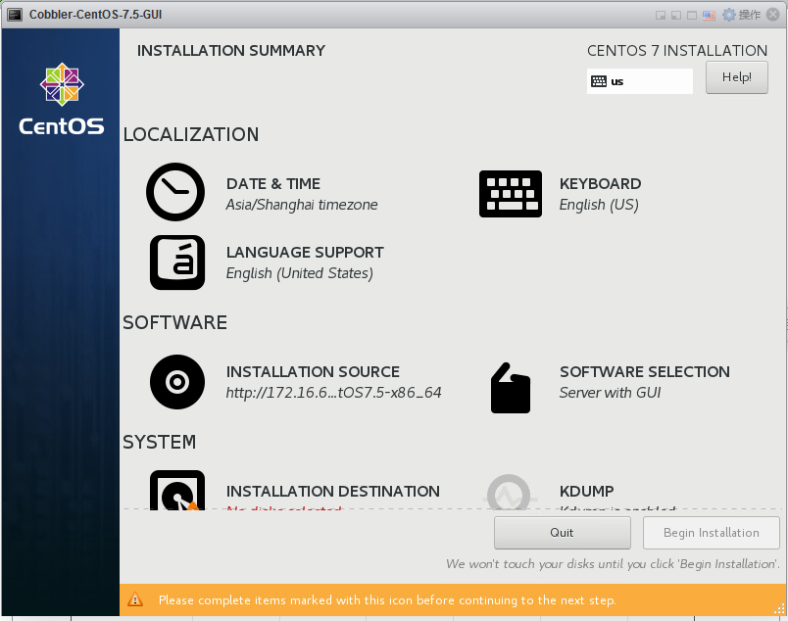Open the INSTALLATION DESTINATION label
This screenshot has width=788, height=621.
point(332,492)
